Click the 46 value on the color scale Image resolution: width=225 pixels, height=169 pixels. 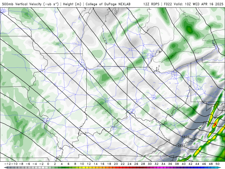[204, 164]
